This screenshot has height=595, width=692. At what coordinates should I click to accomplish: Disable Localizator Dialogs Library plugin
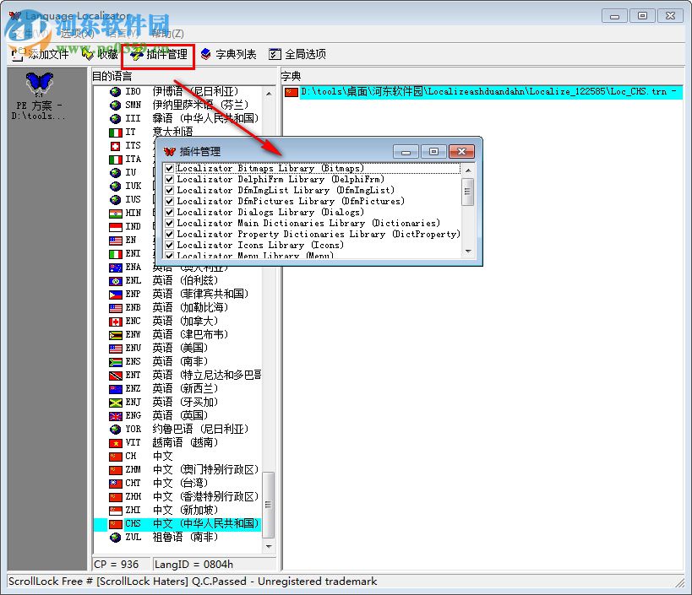tap(168, 212)
